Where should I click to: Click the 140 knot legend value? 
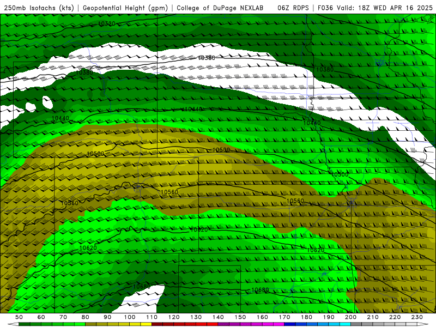click(219, 317)
